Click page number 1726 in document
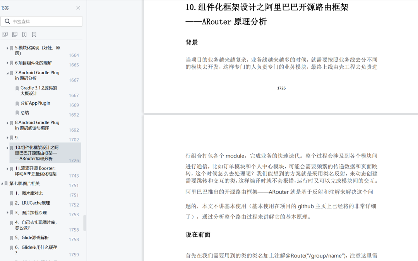The image size is (418, 261). 281,88
